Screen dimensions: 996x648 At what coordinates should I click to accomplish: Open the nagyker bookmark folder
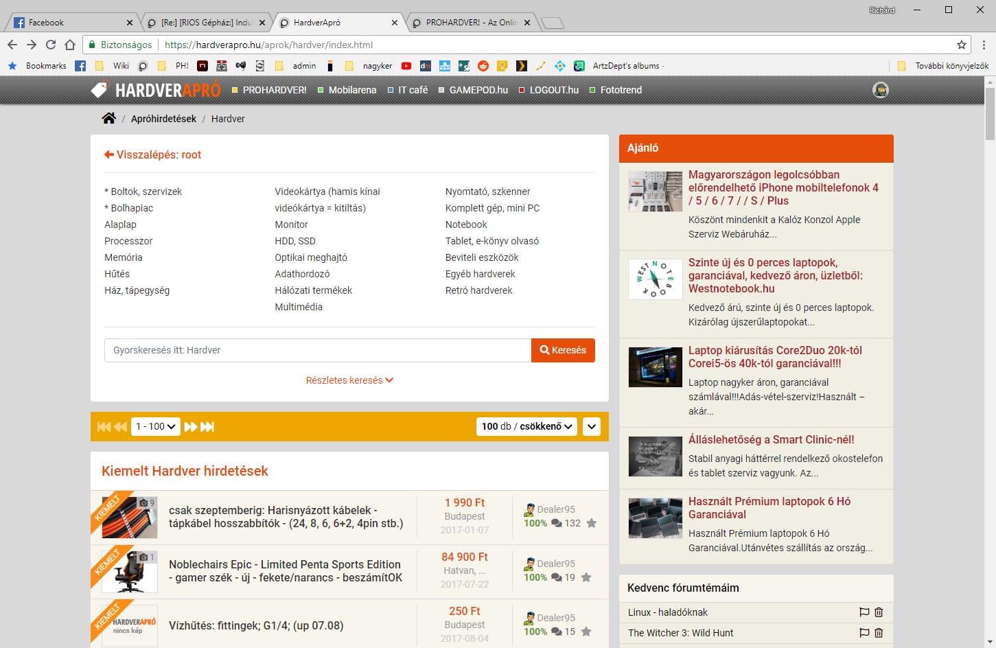coord(369,66)
